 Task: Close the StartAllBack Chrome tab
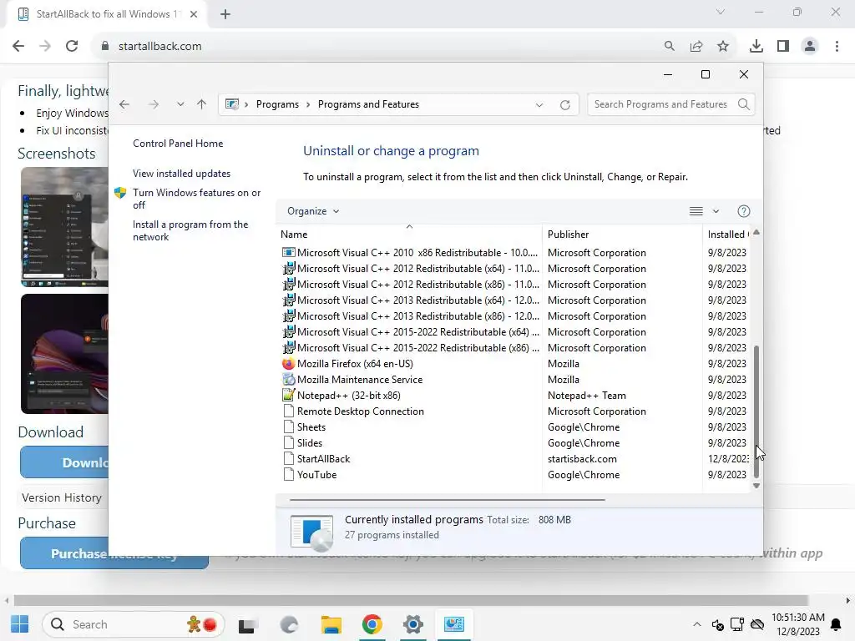coord(194,14)
